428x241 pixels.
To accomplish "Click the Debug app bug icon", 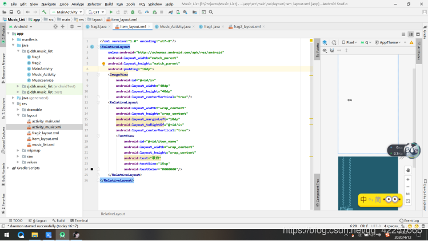I will click(x=134, y=11).
